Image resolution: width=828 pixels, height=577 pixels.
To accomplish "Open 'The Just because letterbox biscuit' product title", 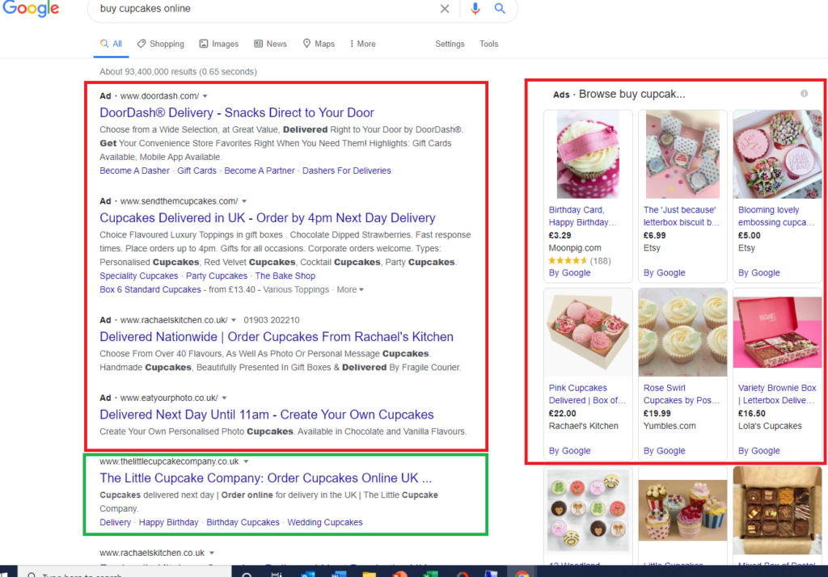I will 681,216.
